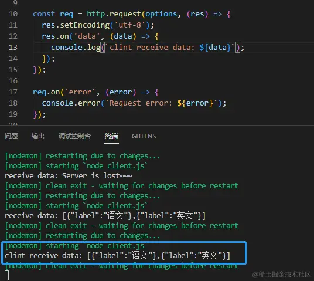The image size is (314, 281).
Task: Click 'console.error' in line 18
Action: tap(71, 103)
